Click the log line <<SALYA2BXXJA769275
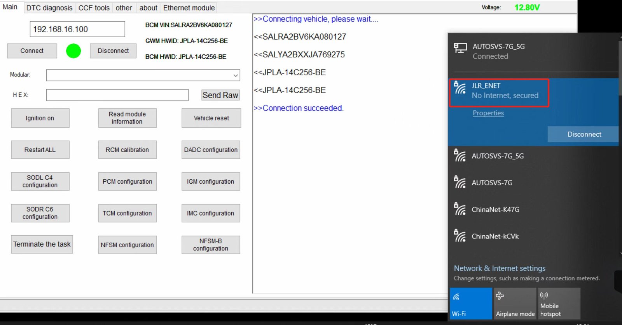This screenshot has height=325, width=622. [x=299, y=55]
